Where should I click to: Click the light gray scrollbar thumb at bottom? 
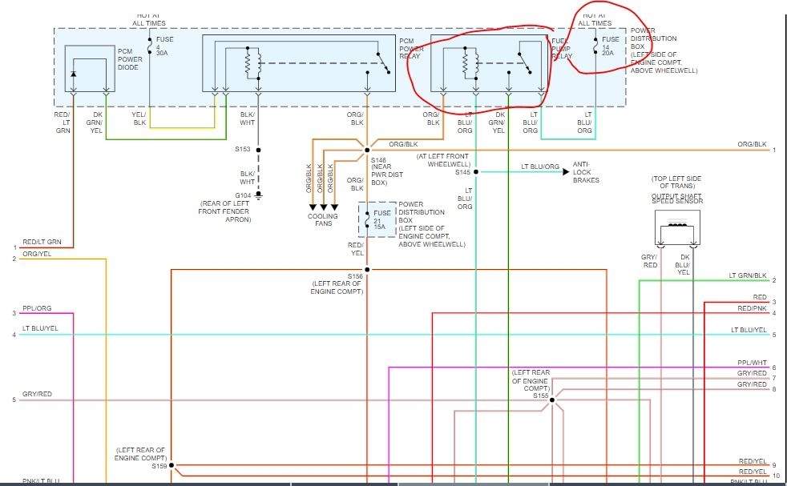tap(473, 484)
